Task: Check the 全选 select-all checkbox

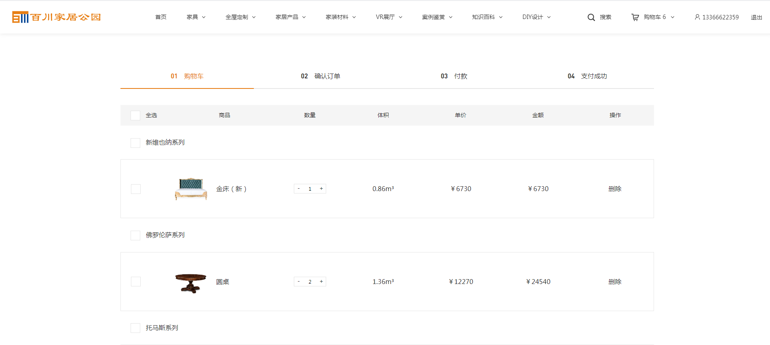Action: 135,116
